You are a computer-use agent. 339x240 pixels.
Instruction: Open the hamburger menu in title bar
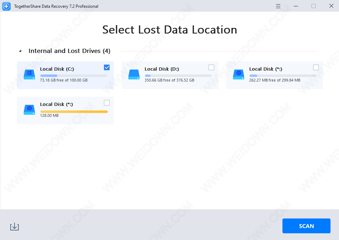click(x=278, y=6)
